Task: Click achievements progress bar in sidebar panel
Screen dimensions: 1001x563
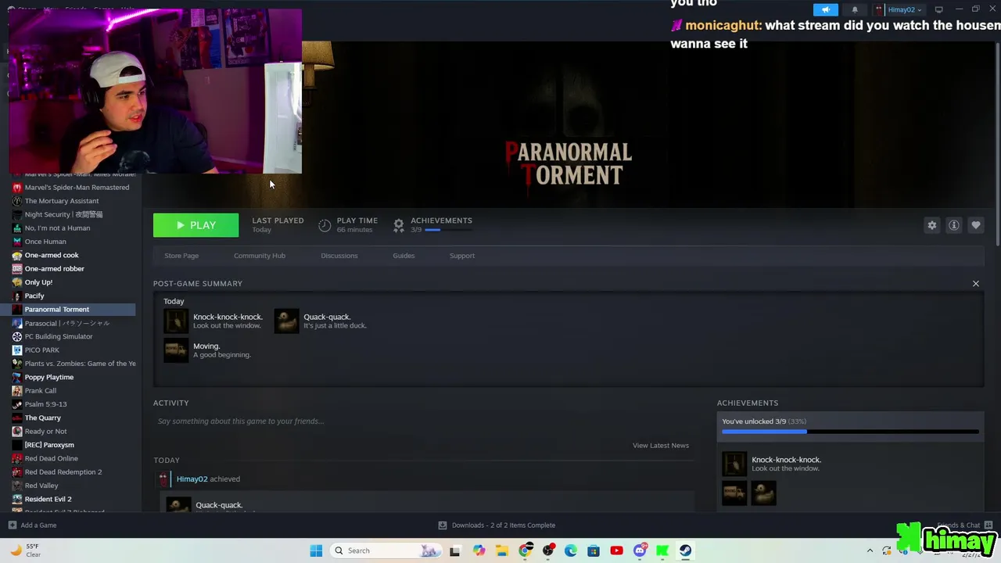Action: (850, 432)
